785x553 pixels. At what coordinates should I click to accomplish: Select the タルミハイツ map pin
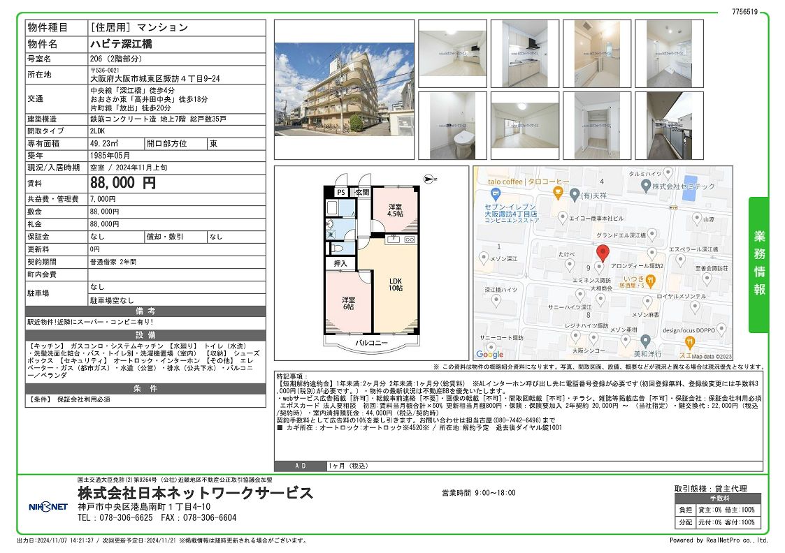[x=668, y=174]
